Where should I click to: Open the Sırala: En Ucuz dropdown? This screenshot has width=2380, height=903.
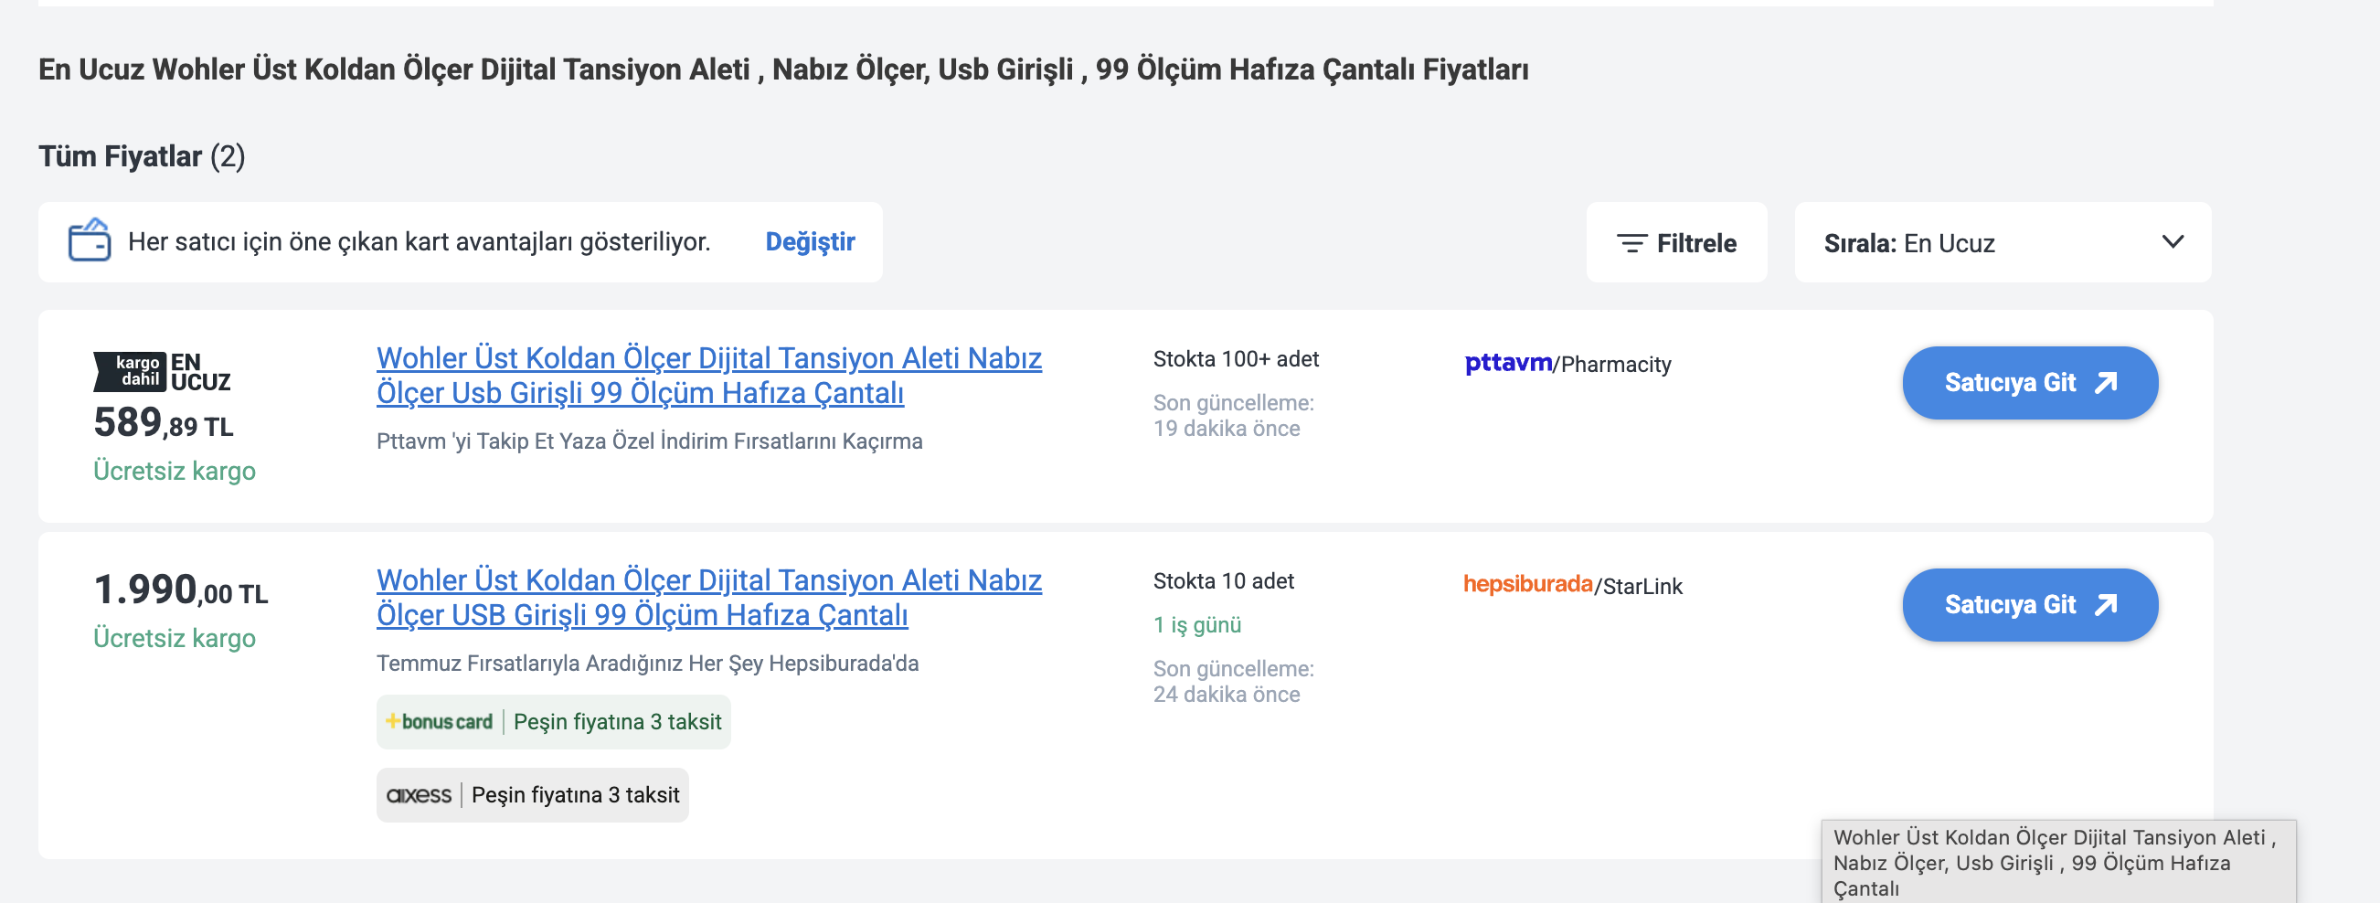pyautogui.click(x=2003, y=242)
